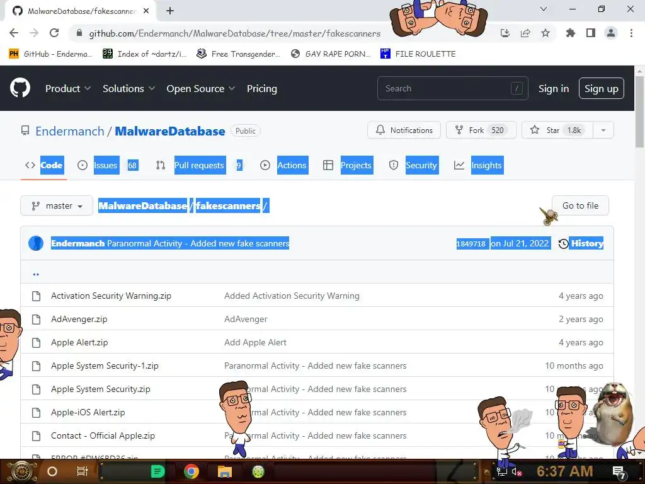Open Apple System Security-1.zip
Screen dimensions: 645x484
pyautogui.click(x=105, y=366)
